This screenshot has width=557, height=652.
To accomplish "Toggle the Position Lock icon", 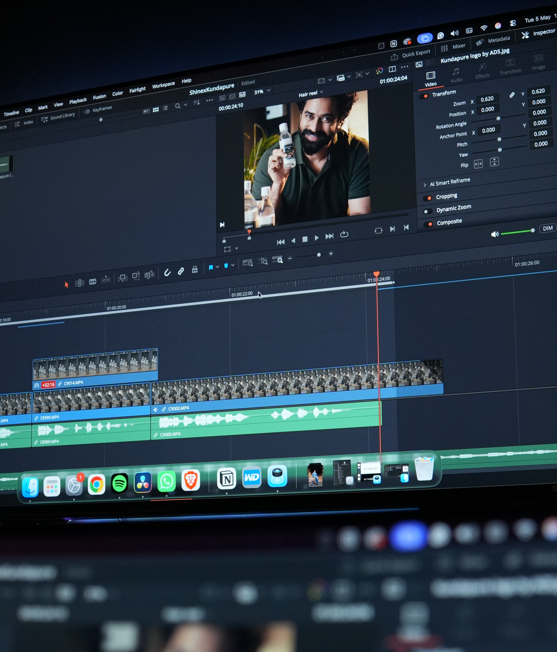I will click(194, 269).
